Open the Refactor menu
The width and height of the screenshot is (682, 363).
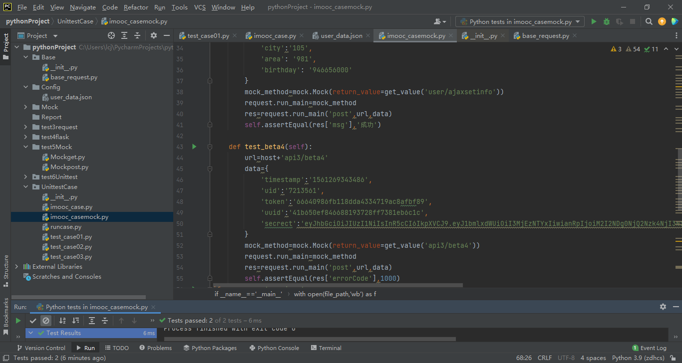coord(136,7)
